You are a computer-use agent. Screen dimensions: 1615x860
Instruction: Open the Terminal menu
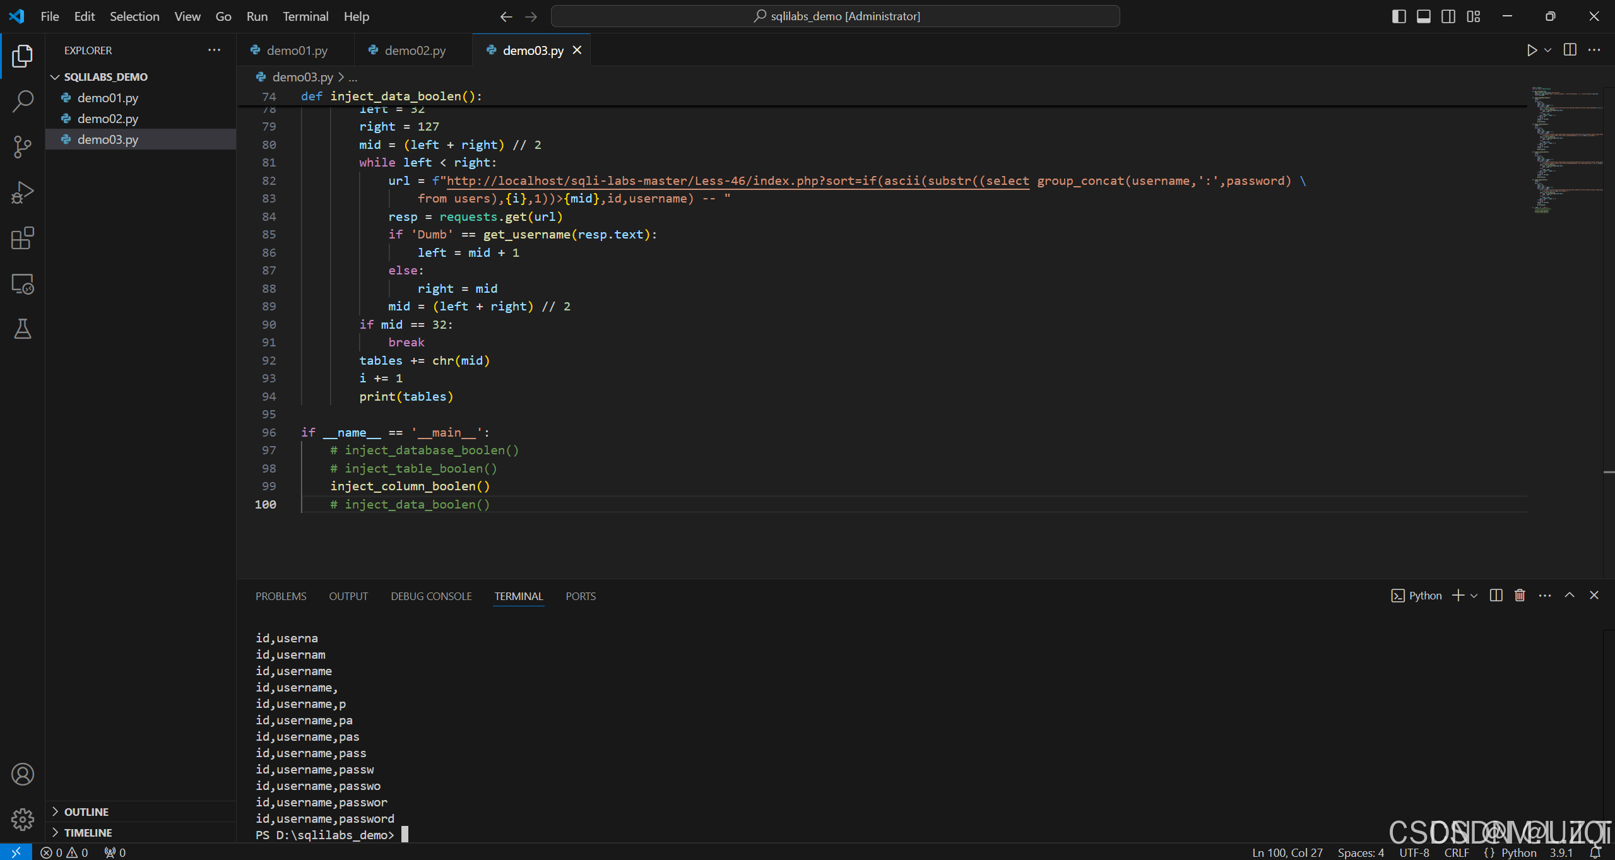305,16
